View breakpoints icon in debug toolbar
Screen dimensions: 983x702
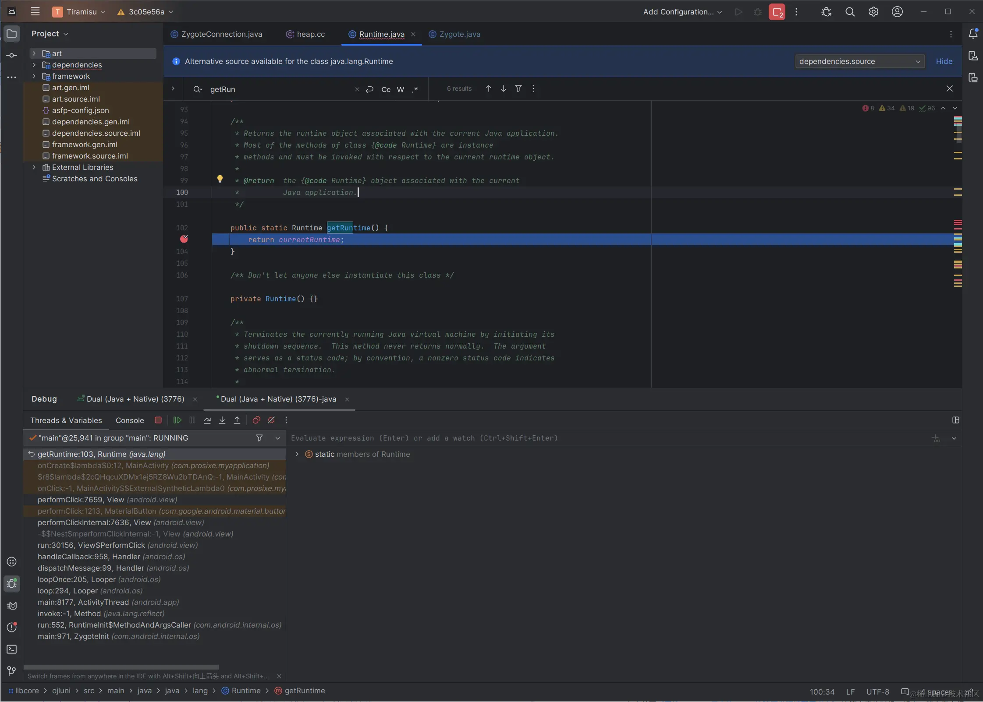pos(256,420)
